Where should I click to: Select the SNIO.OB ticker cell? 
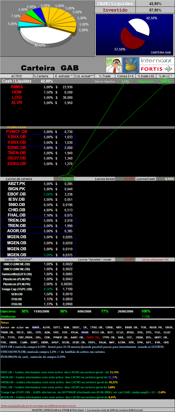pyautogui.click(x=17, y=204)
